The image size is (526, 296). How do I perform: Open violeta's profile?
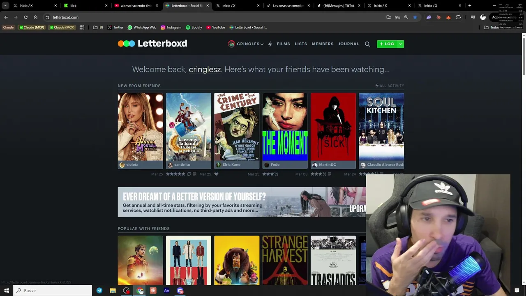pyautogui.click(x=129, y=165)
